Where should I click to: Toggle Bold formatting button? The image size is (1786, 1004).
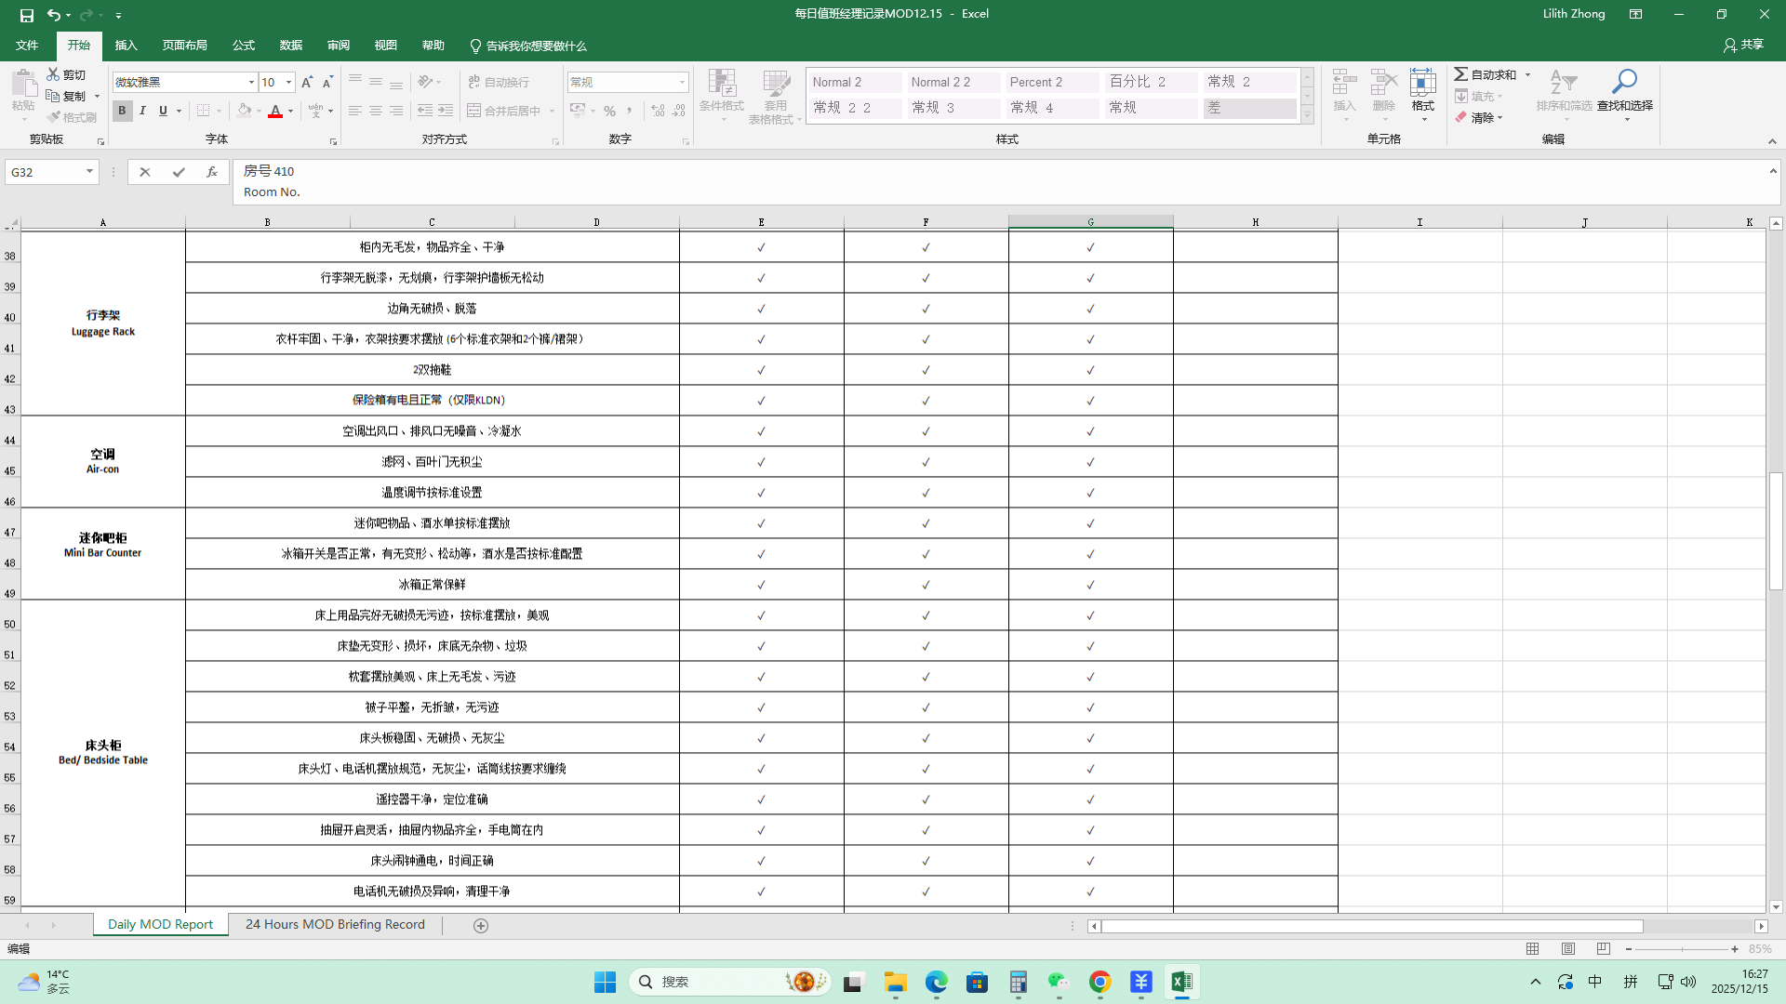[x=122, y=111]
